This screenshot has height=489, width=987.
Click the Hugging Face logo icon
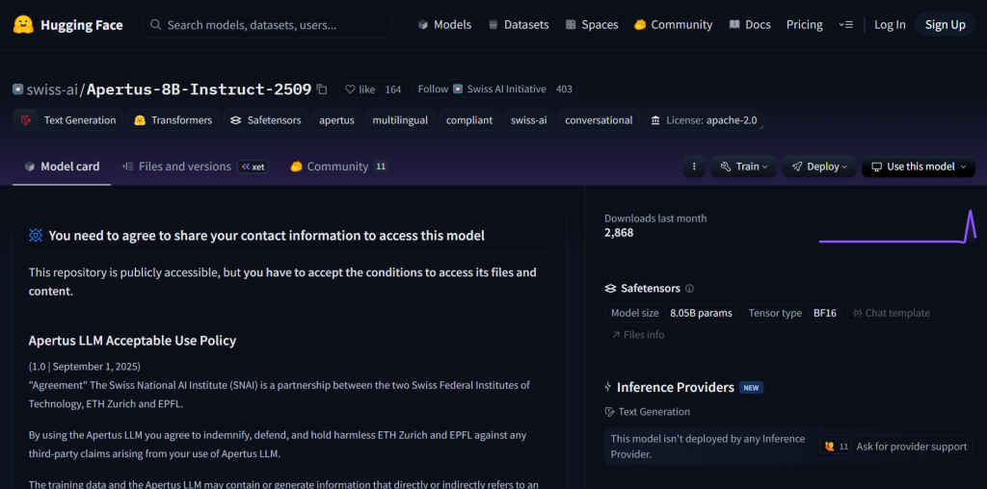(23, 24)
